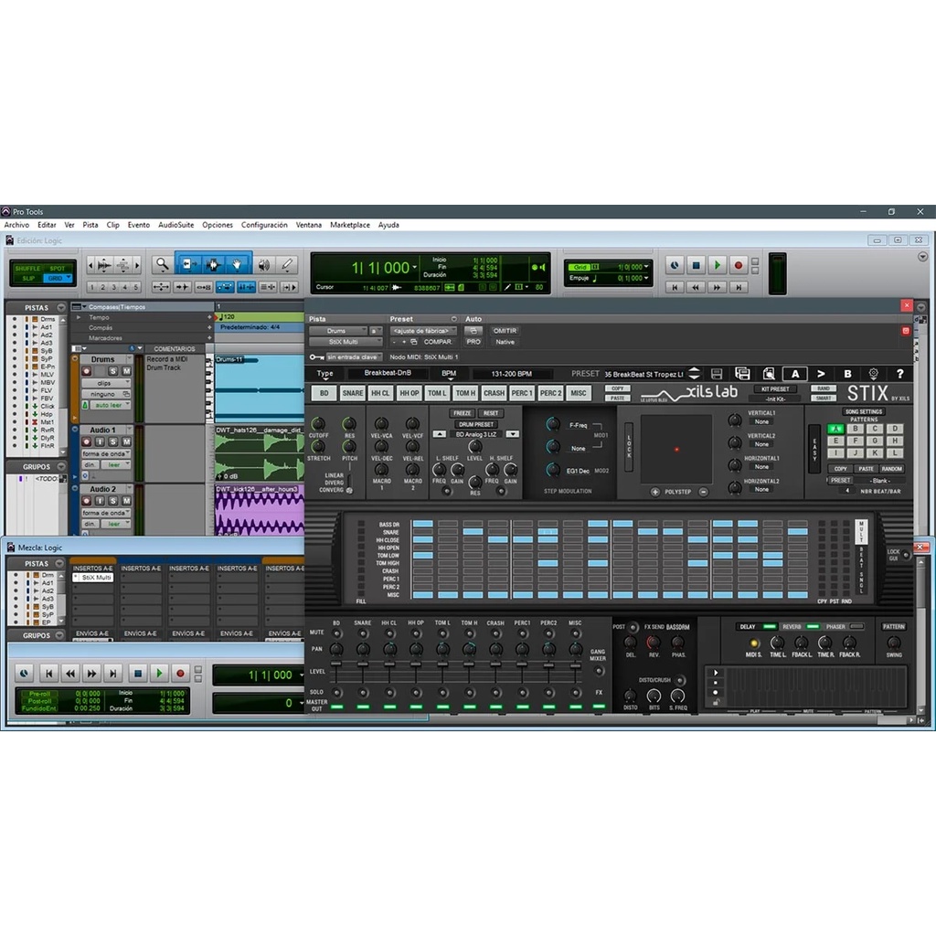Select the Pencil tool
The height and width of the screenshot is (936, 936).
point(287,264)
